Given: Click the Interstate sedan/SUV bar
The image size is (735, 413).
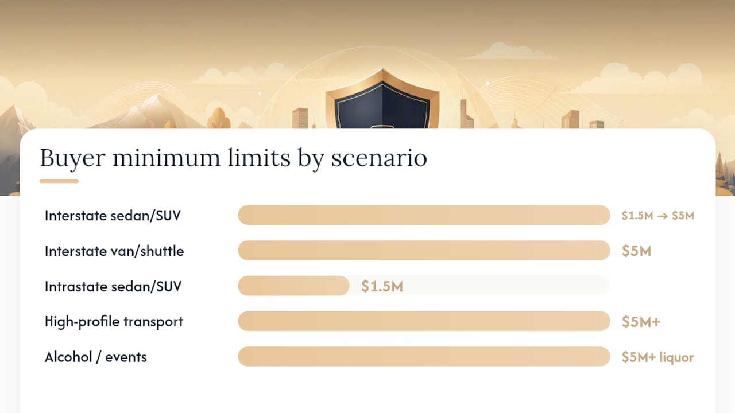Looking at the screenshot, I should [424, 215].
